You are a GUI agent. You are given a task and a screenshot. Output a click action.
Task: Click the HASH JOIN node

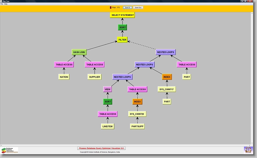click(x=79, y=52)
